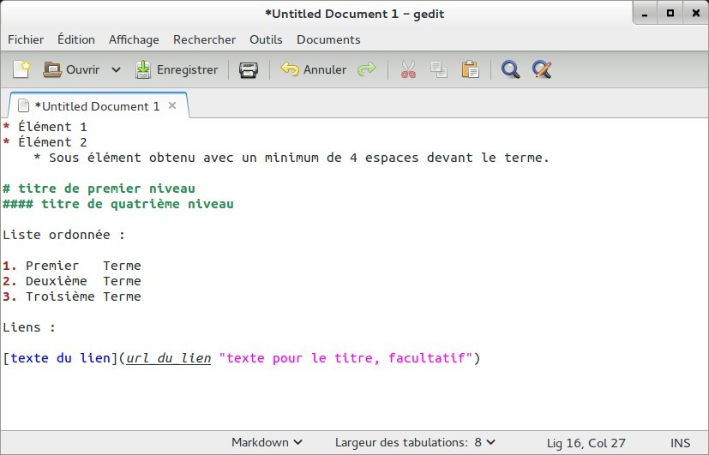Minimize the gedit window
Screen dimensions: 709x455
pyautogui.click(x=646, y=14)
